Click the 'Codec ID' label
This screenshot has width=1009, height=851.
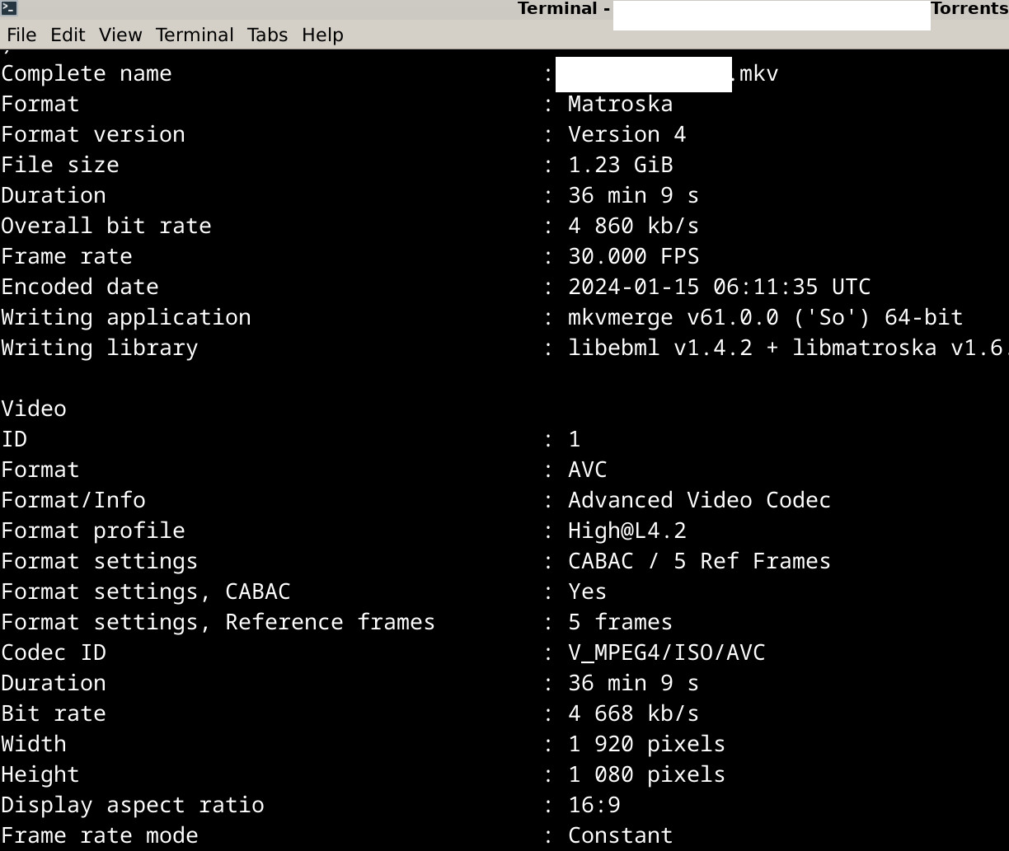point(54,652)
